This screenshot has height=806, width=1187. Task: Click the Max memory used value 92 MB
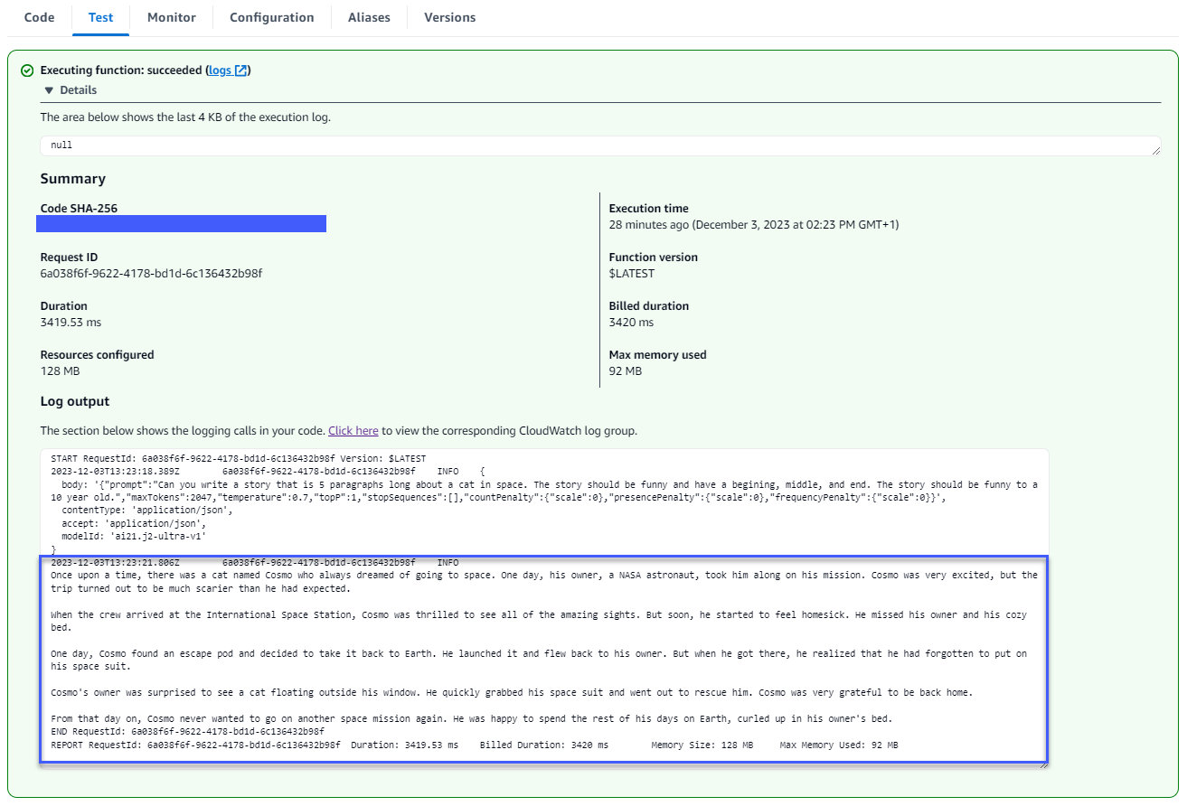[x=626, y=371]
